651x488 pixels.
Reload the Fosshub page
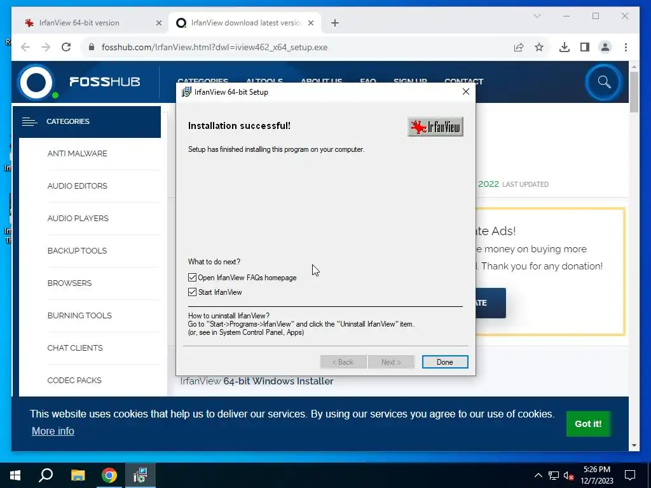pos(66,47)
